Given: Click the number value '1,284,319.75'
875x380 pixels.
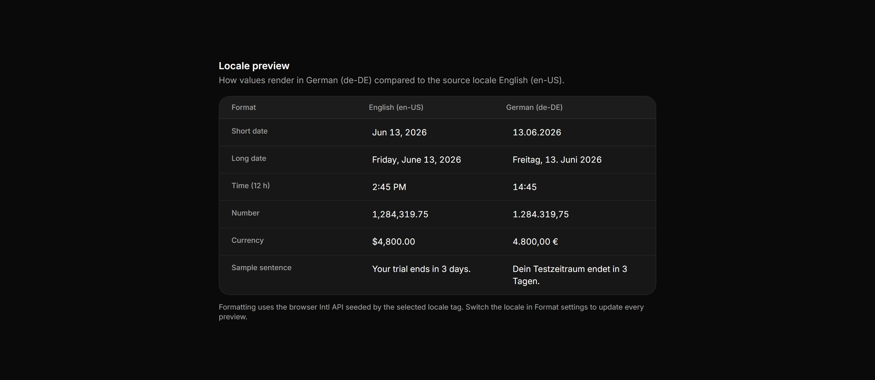Looking at the screenshot, I should pos(400,214).
